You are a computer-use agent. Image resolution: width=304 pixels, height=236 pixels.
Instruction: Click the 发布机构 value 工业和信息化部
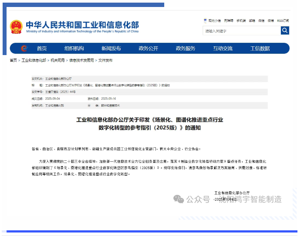(55, 105)
